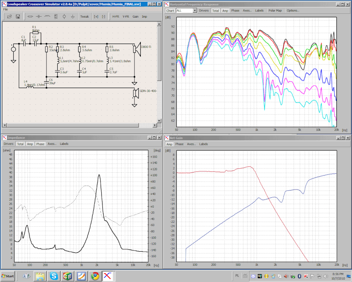Click the Tweak button

(84, 17)
